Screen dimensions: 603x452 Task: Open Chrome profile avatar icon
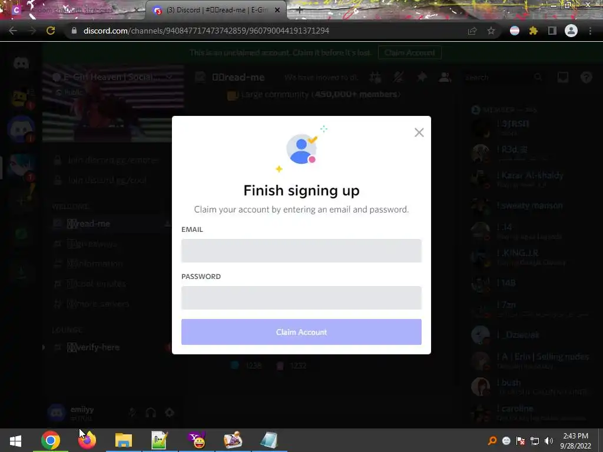coord(571,31)
